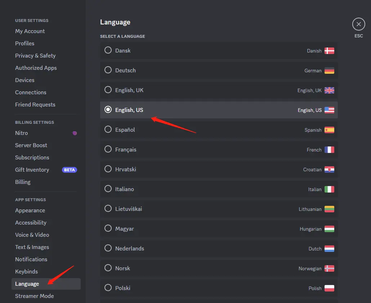Click the Croatian flag icon
Image resolution: width=371 pixels, height=303 pixels.
point(329,169)
